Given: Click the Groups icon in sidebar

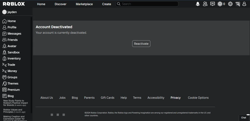Looking at the screenshot, I should [4, 77].
